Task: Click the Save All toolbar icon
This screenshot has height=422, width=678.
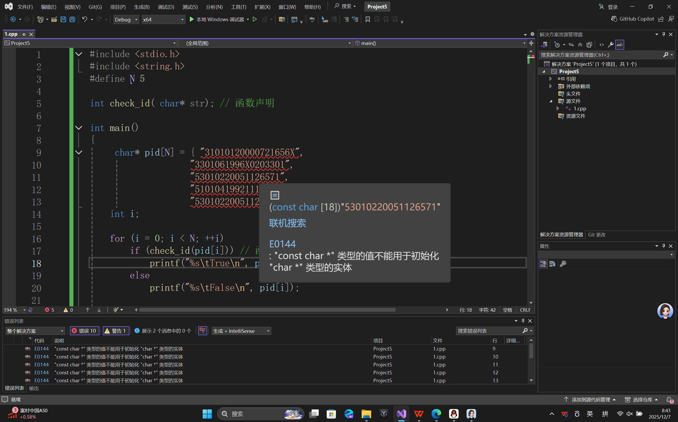Action: [72, 19]
